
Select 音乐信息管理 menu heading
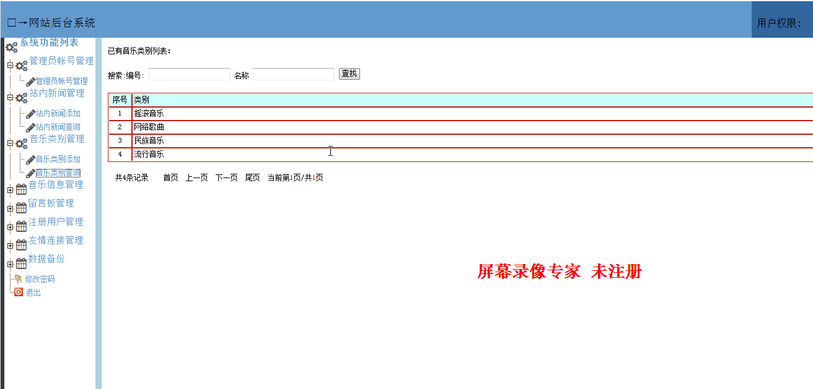[x=56, y=184]
